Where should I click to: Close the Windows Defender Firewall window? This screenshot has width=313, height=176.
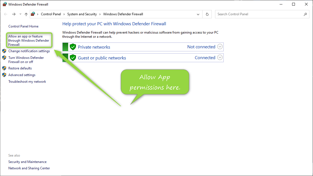[306, 4]
